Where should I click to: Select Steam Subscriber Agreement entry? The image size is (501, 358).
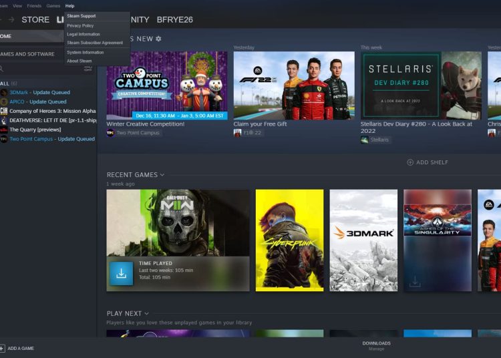[97, 43]
